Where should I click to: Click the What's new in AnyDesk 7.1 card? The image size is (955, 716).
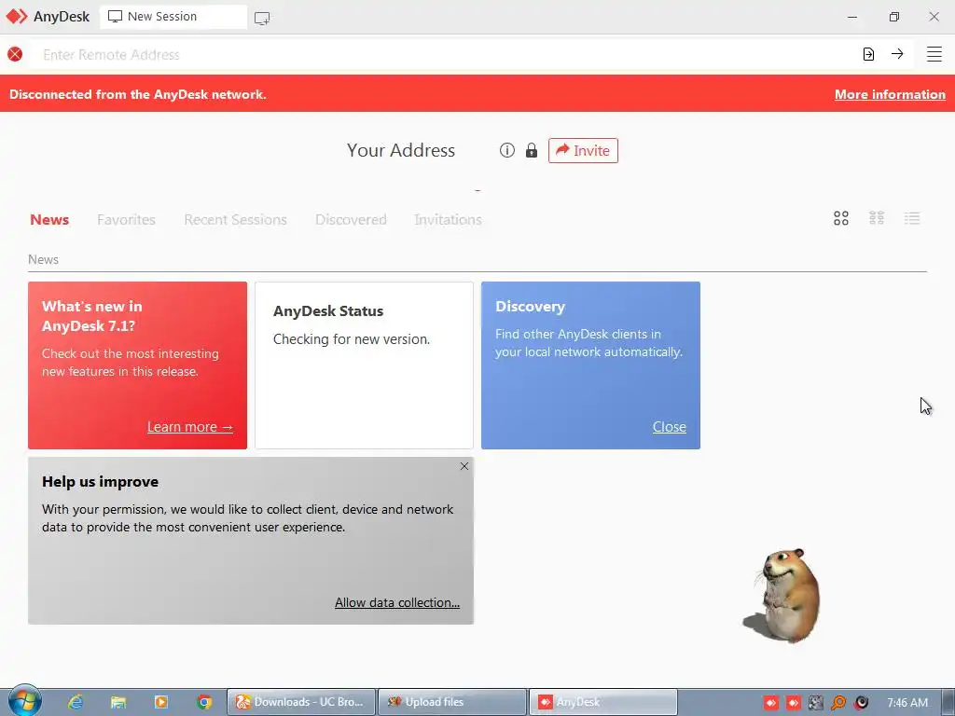138,365
